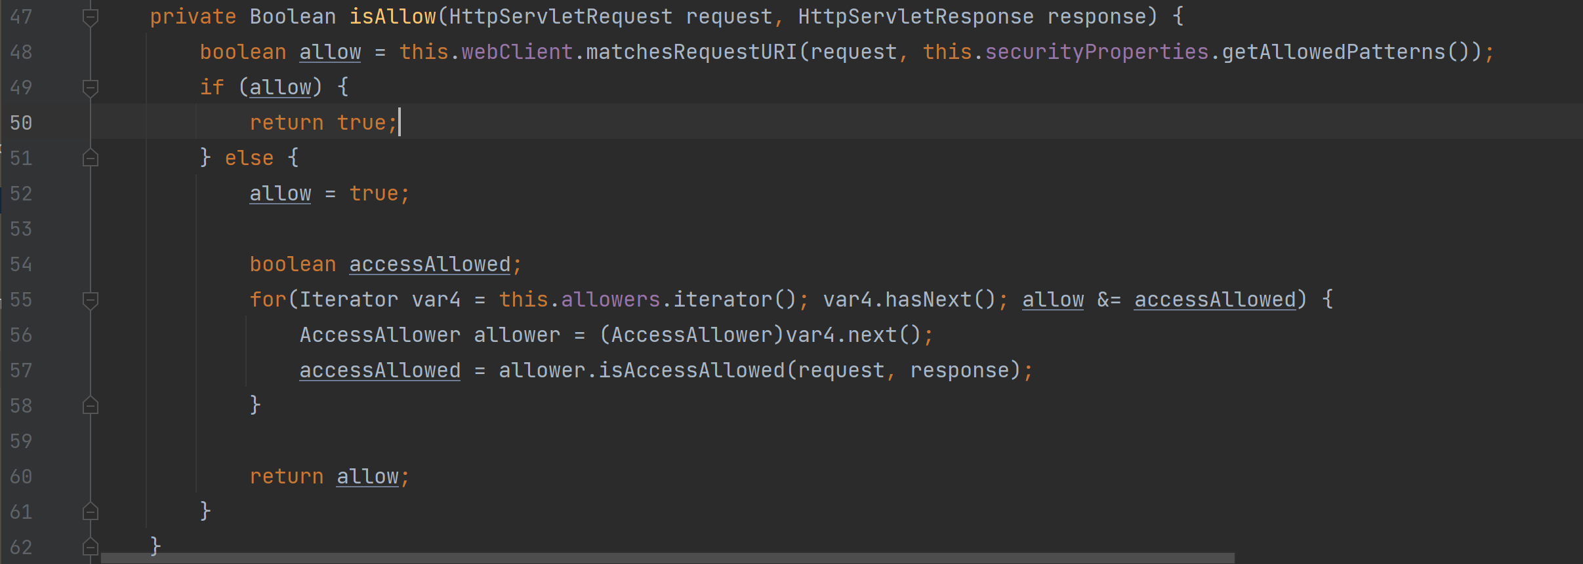Click the securityProperties field reference

(x=1096, y=52)
